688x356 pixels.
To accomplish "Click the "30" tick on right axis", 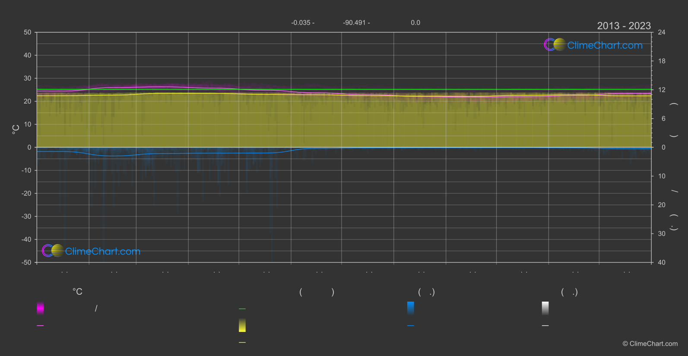I will coord(662,233).
